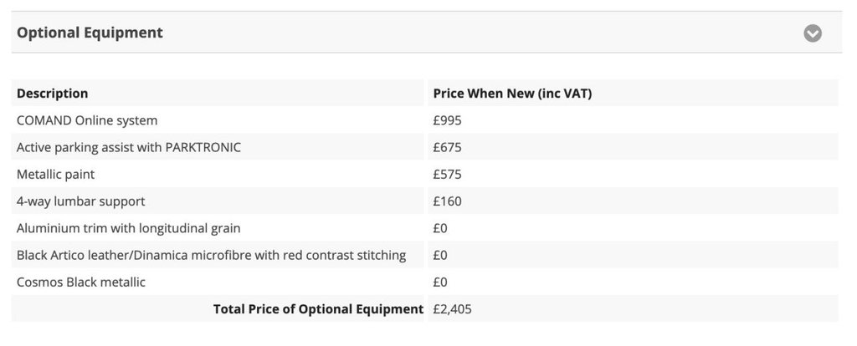The width and height of the screenshot is (857, 346).
Task: Select the Metallic paint entry
Action: (56, 174)
